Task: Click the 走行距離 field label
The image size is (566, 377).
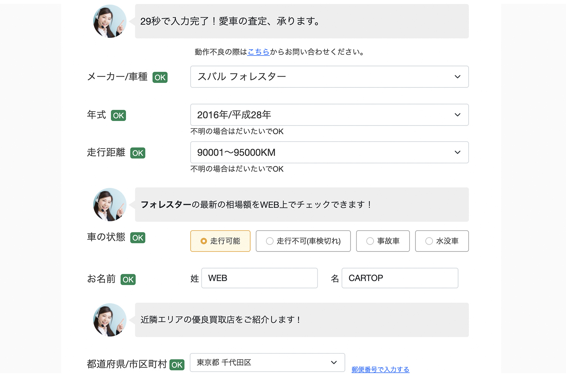Action: pos(106,152)
